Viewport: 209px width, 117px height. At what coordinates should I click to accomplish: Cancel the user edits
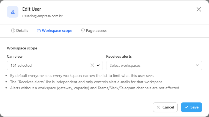[x=165, y=107]
